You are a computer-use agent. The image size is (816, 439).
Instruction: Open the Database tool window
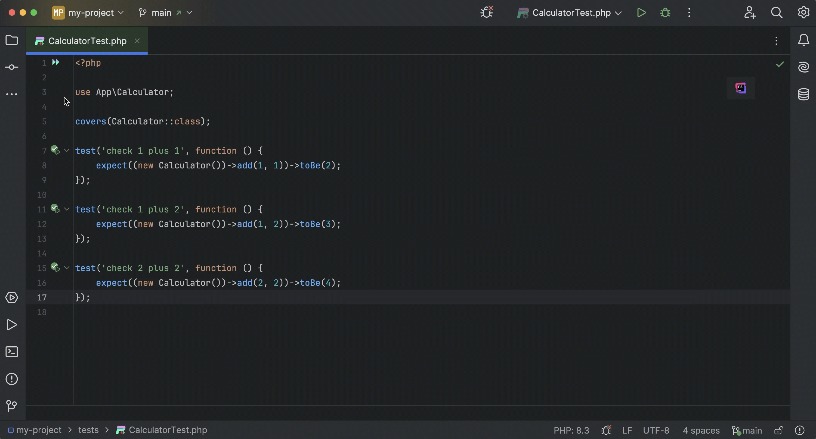804,94
